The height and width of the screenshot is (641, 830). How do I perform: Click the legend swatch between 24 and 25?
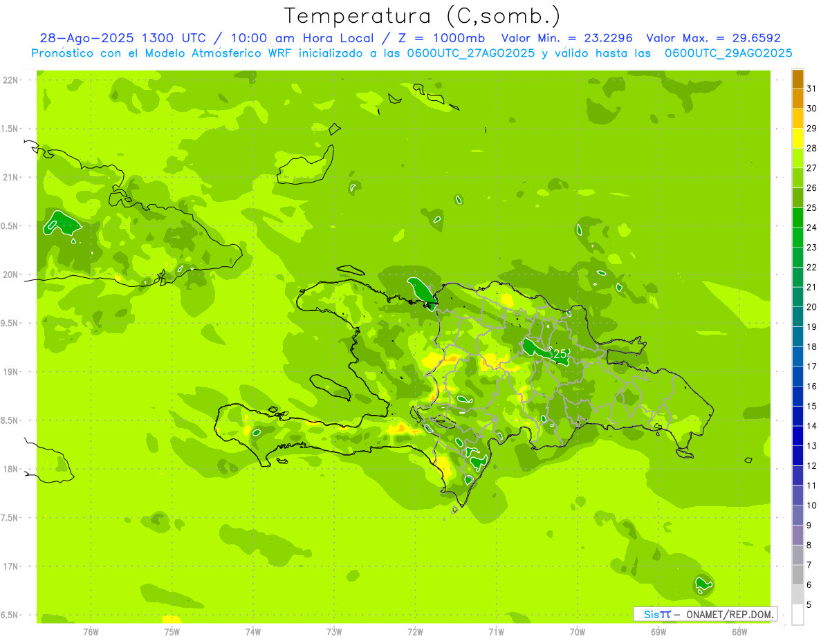(x=797, y=217)
